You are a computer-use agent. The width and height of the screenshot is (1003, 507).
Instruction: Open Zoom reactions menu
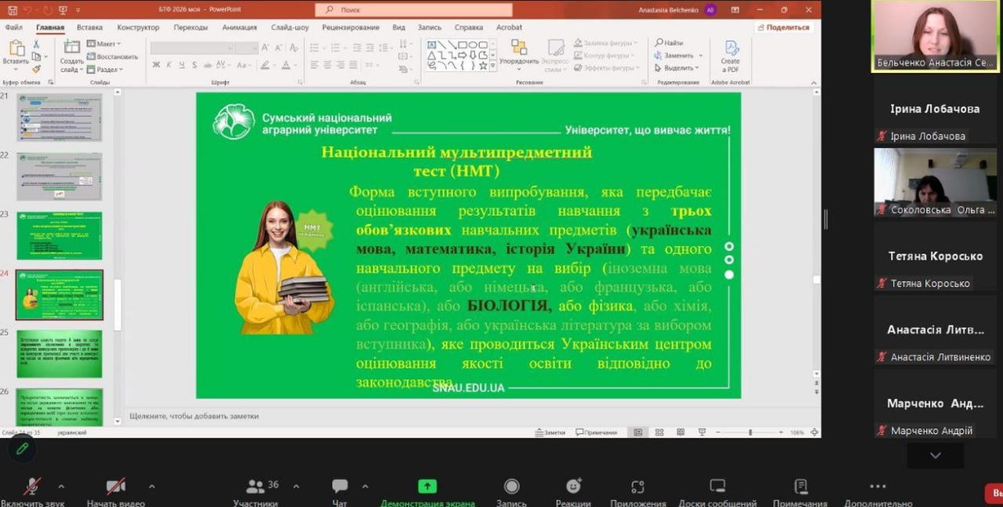(x=573, y=487)
